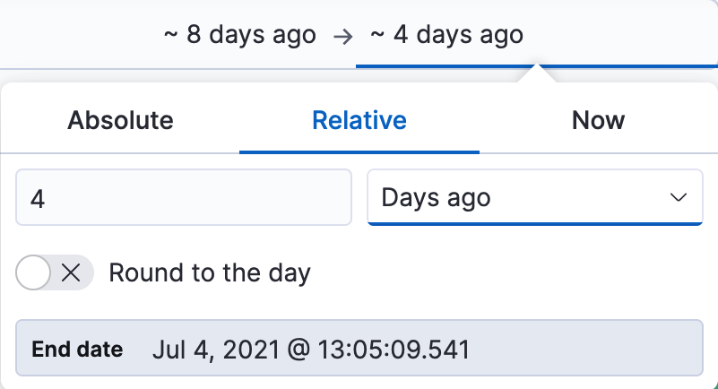Screen dimensions: 718x389
Task: Click the "Round to the day" label text
Action: (210, 273)
